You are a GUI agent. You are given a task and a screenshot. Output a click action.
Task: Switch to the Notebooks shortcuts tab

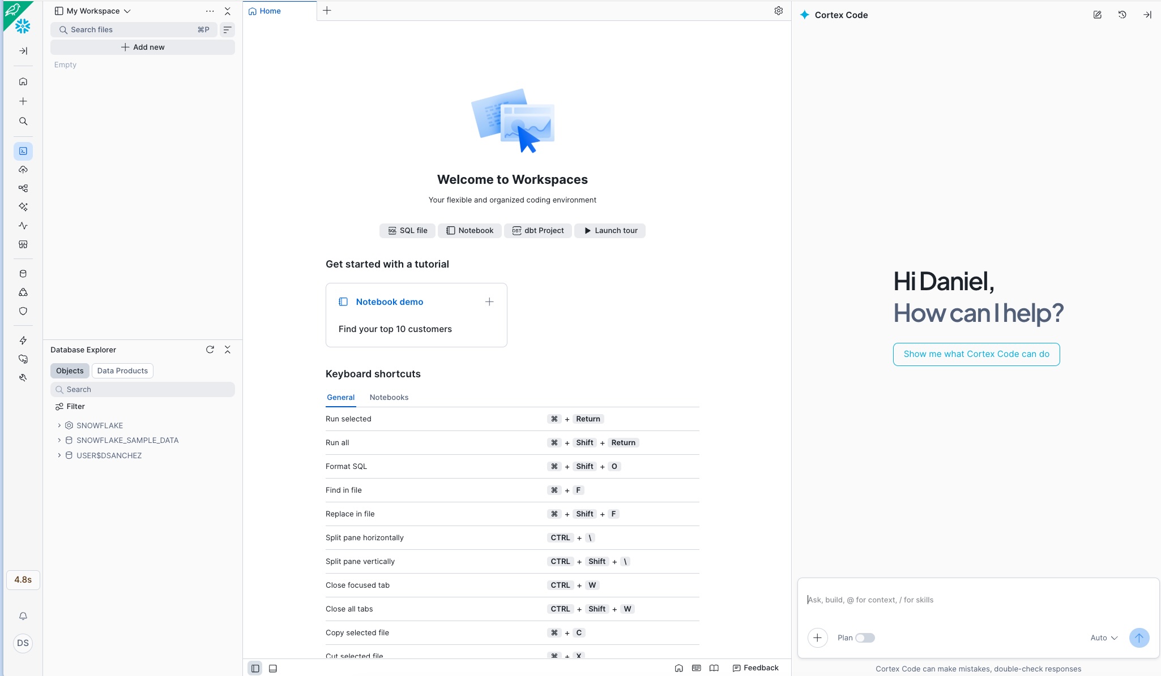[x=389, y=397]
